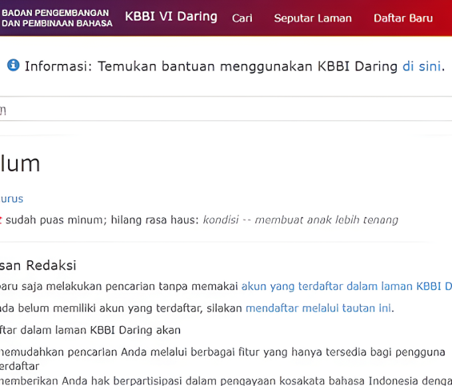452x386 pixels.
Task: Click the red word-class label before the definition
Action: (x=1, y=220)
